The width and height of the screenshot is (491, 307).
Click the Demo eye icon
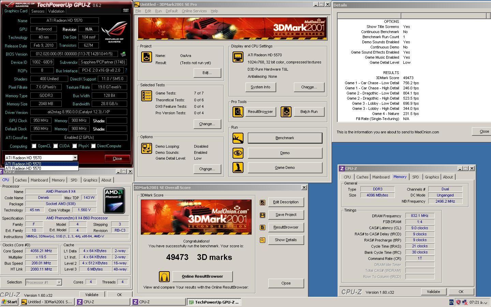pyautogui.click(x=238, y=153)
